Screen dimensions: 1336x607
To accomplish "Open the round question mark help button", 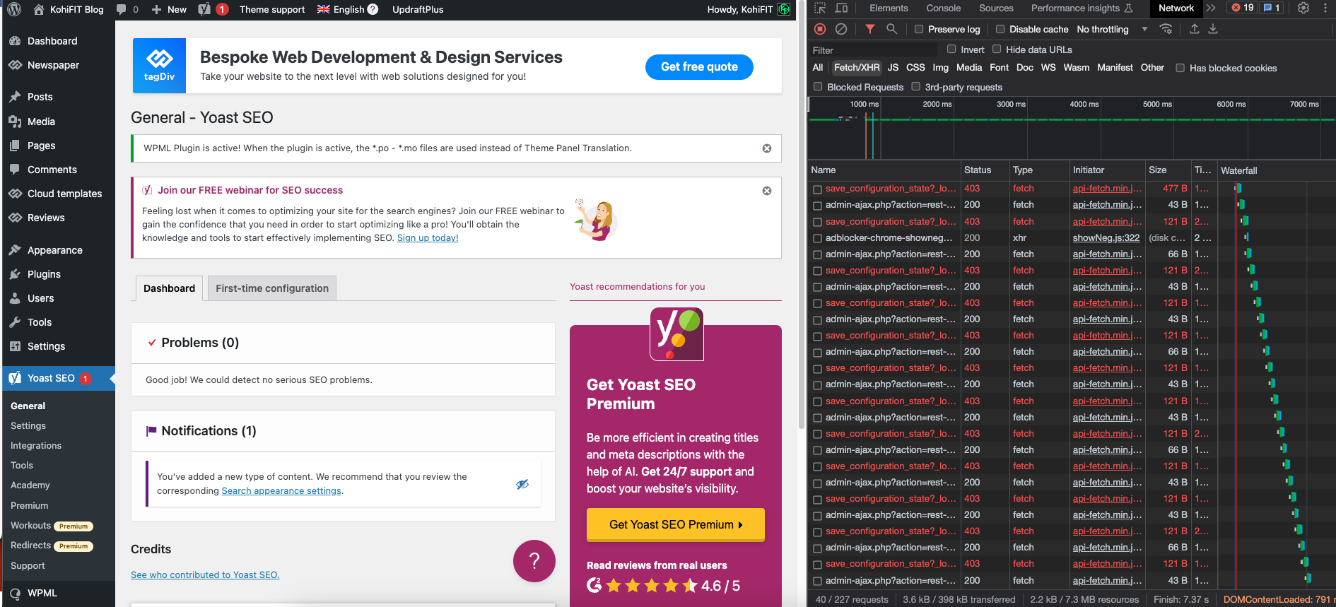I will tap(534, 561).
